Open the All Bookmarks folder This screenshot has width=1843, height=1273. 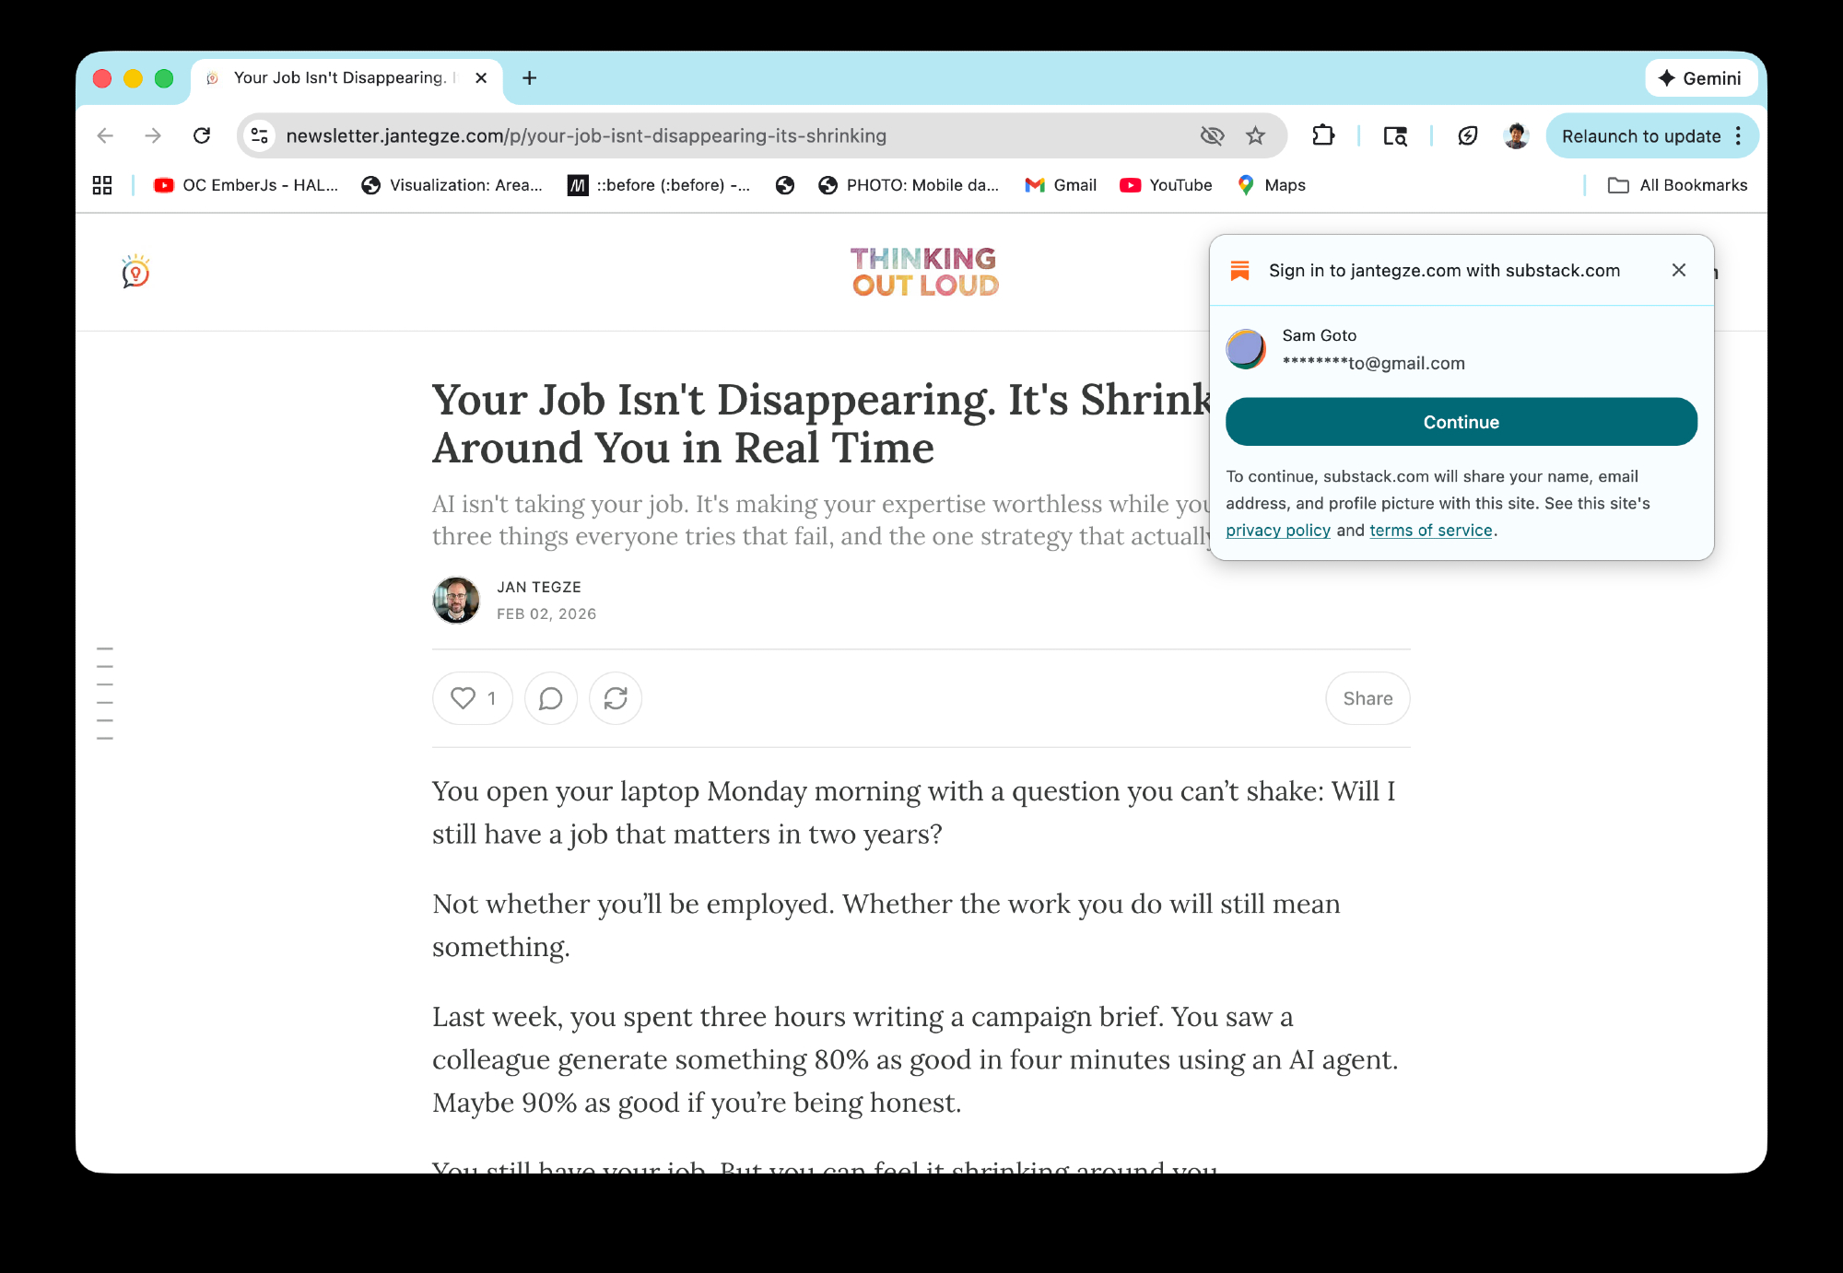coord(1677,185)
